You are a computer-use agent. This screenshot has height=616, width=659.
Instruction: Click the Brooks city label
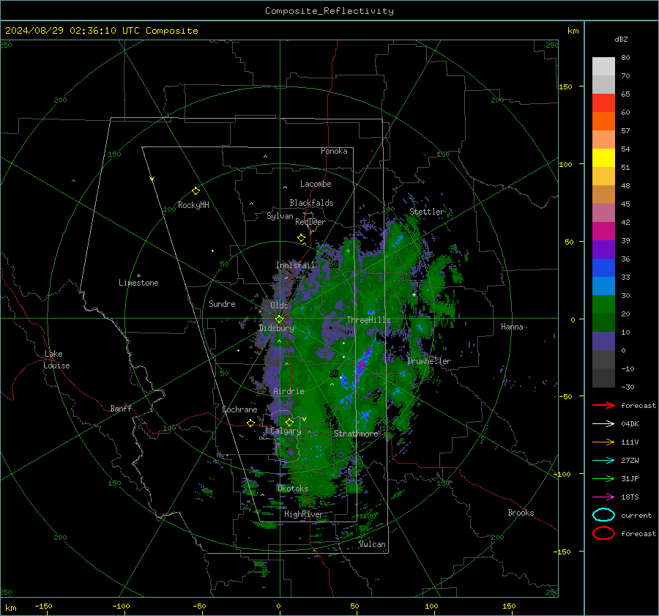(x=521, y=513)
